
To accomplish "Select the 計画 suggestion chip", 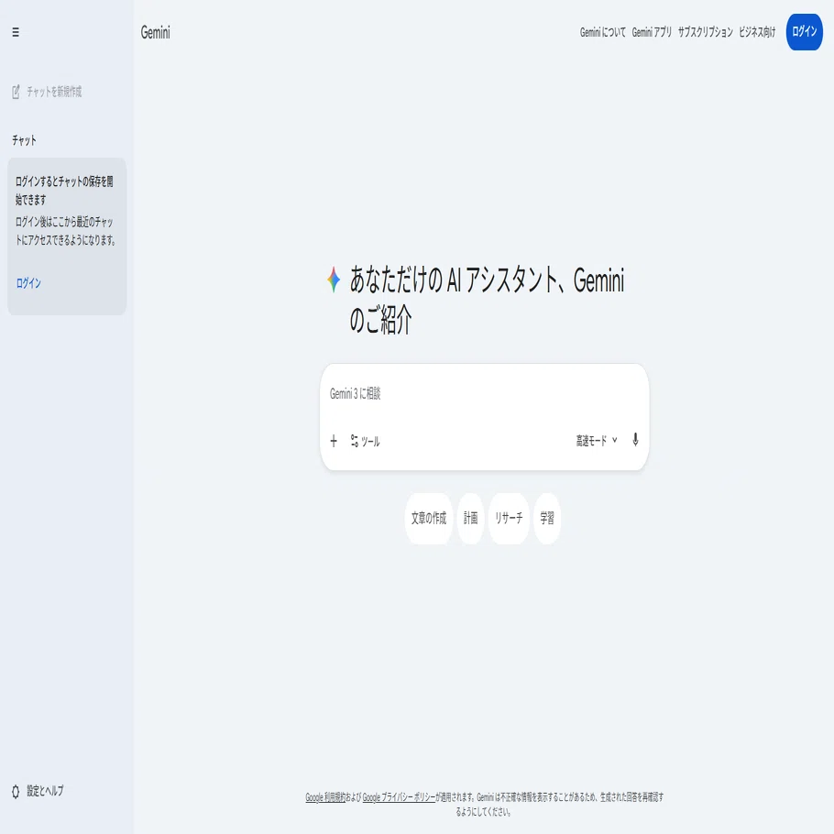I will click(x=471, y=518).
